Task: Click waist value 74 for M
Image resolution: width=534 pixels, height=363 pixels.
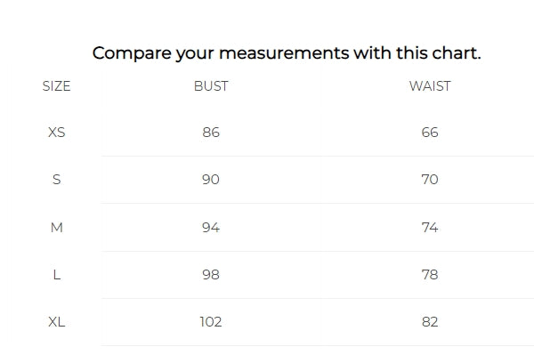Action: click(x=430, y=227)
